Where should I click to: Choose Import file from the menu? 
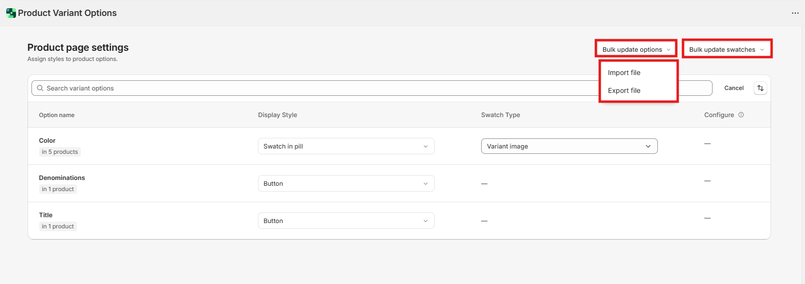[624, 73]
